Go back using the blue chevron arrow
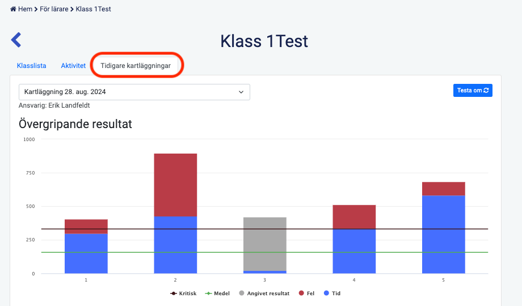Screen dimensions: 522x306 pos(16,40)
